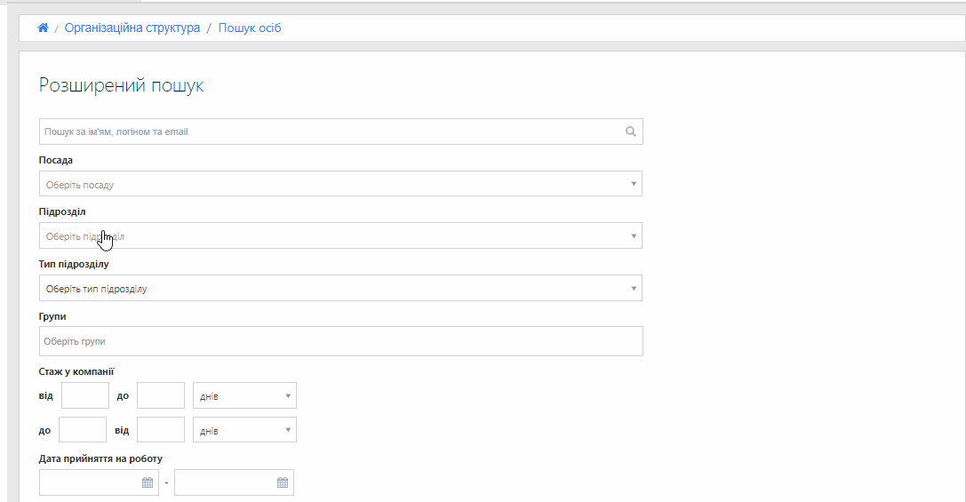Expand the Підрозділ dropdown
This screenshot has height=502, width=966.
pyautogui.click(x=340, y=236)
